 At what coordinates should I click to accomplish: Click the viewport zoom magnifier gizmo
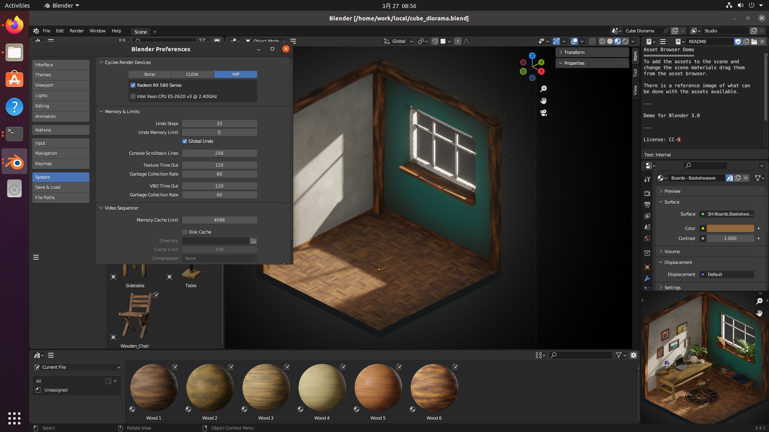coord(544,89)
